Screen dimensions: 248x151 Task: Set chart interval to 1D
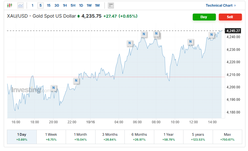pyautogui.click(x=81, y=5)
